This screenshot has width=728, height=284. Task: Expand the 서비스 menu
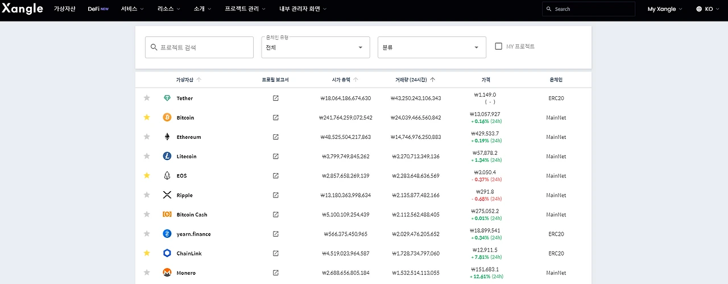click(133, 9)
